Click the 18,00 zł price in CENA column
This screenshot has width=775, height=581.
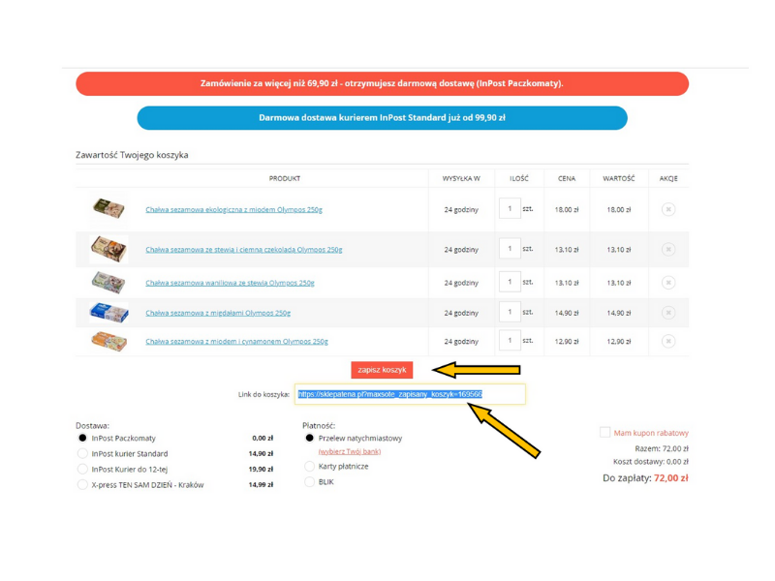pyautogui.click(x=567, y=209)
